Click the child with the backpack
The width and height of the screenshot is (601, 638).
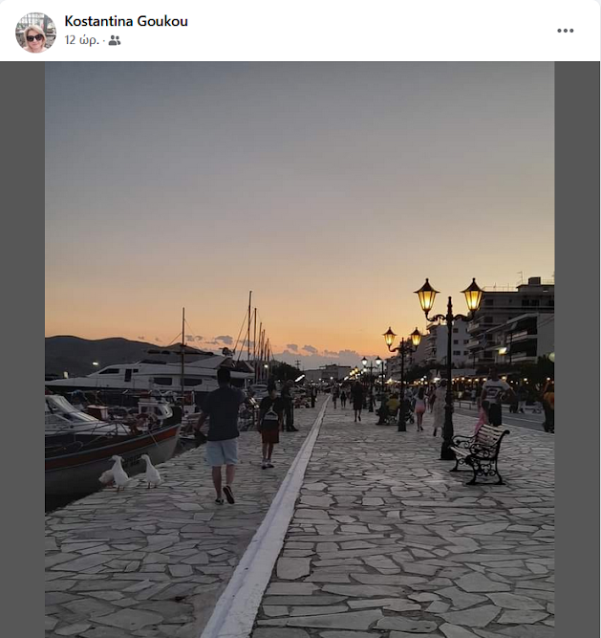pyautogui.click(x=269, y=426)
